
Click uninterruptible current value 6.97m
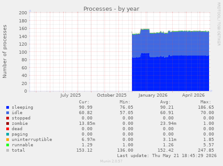coord(88,140)
